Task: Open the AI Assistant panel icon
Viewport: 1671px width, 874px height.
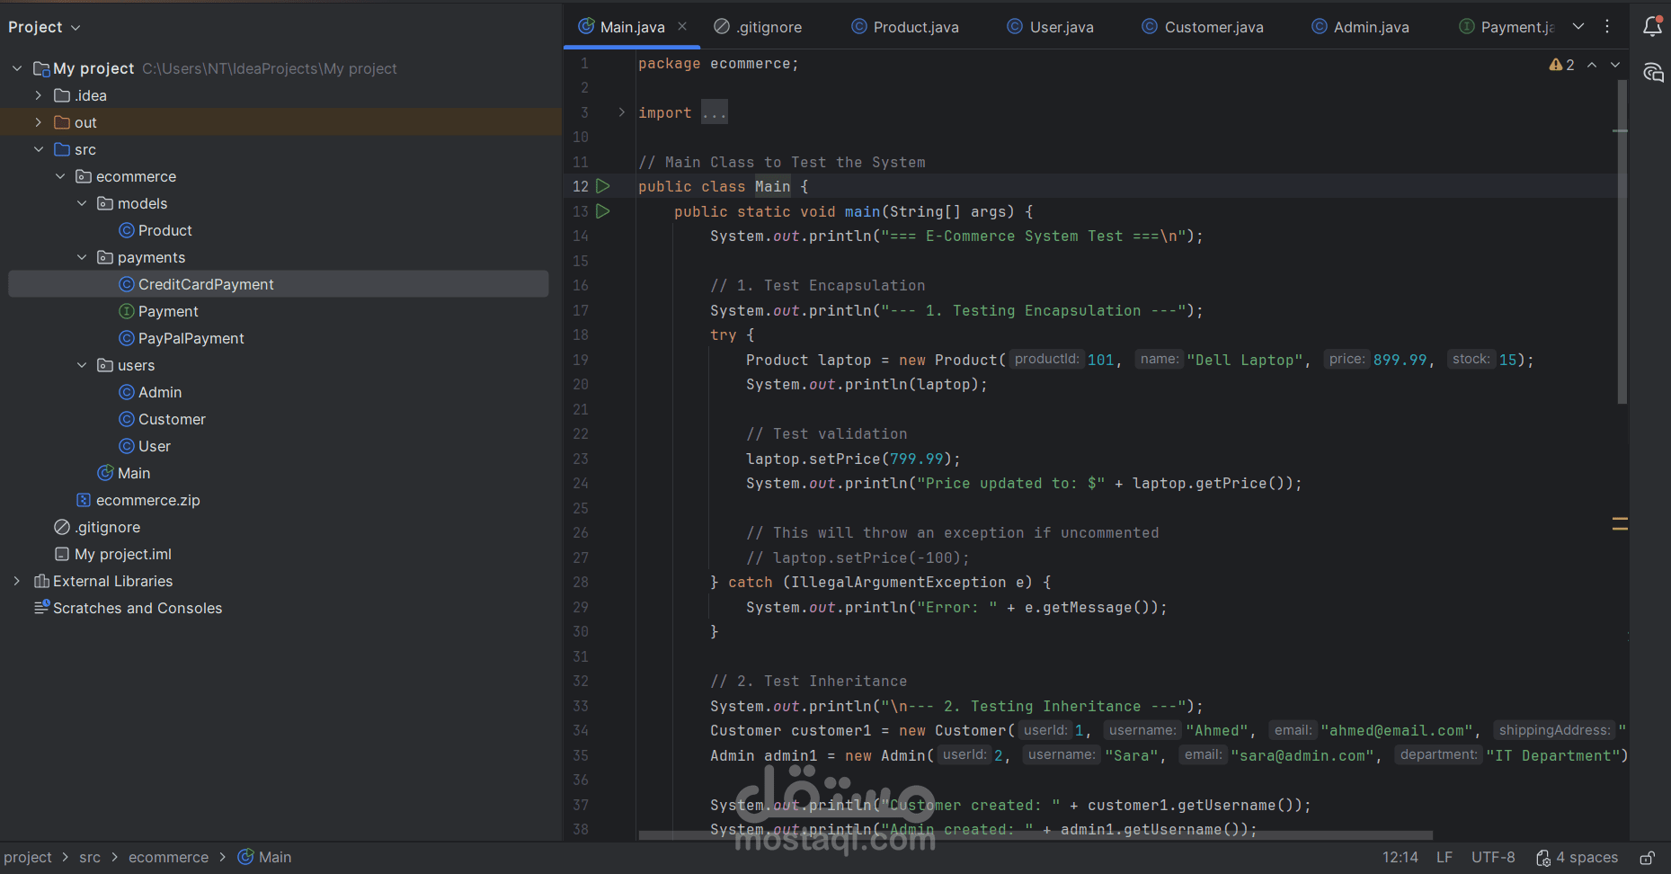Action: 1654,73
